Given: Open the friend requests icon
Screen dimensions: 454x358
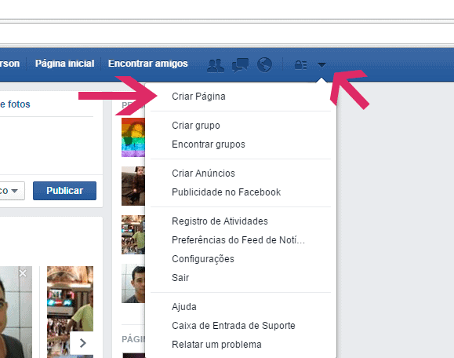Looking at the screenshot, I should (216, 65).
